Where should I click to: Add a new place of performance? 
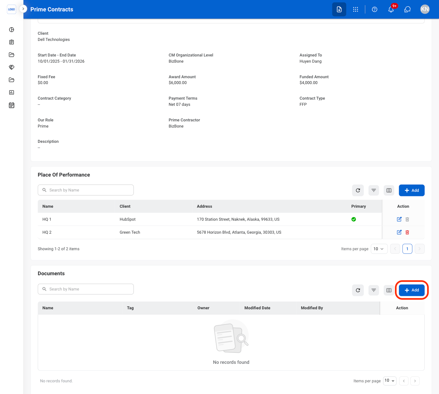412,191
